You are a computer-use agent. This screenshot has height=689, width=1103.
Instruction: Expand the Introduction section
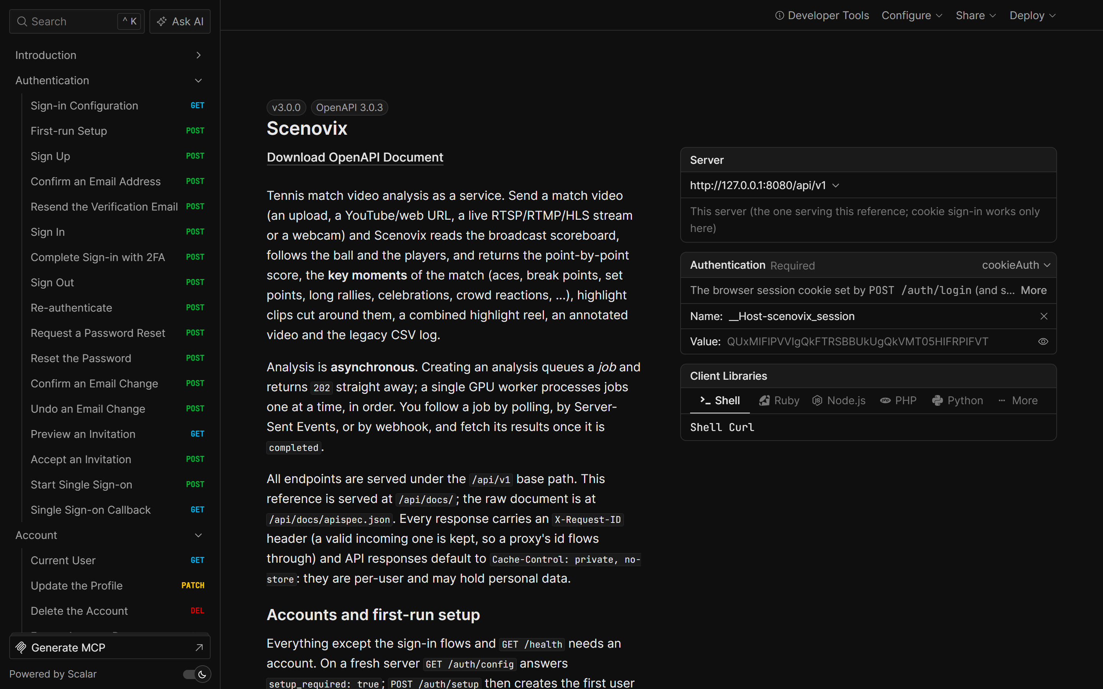(x=110, y=55)
